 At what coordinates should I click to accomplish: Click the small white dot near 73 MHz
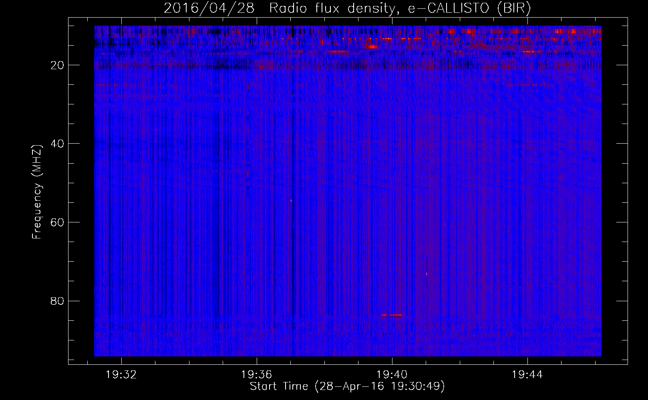[x=427, y=274]
